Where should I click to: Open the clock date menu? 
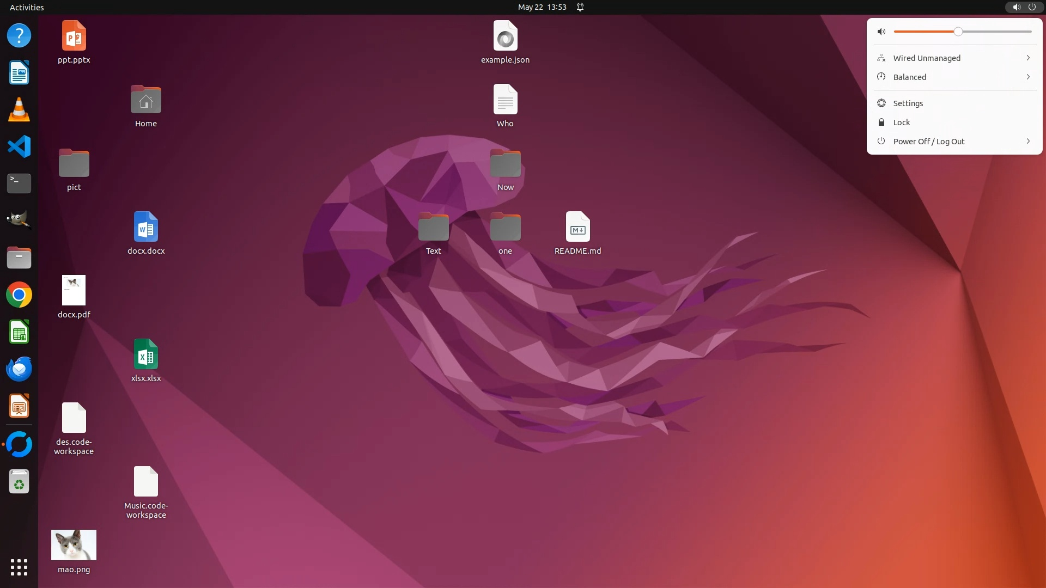click(x=542, y=7)
